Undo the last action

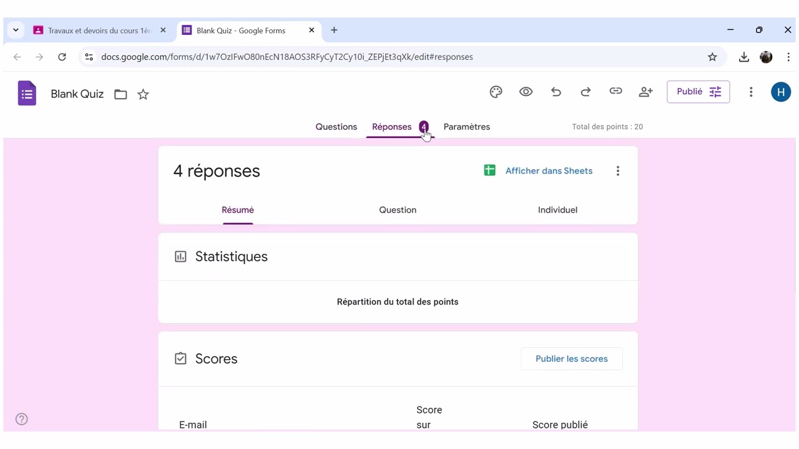[556, 92]
